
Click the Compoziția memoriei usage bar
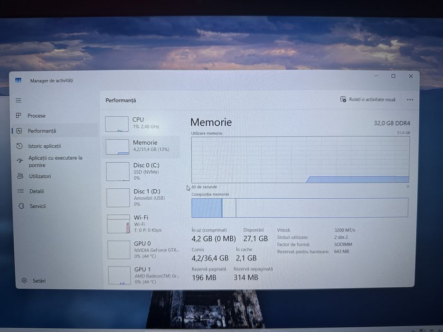coord(300,208)
